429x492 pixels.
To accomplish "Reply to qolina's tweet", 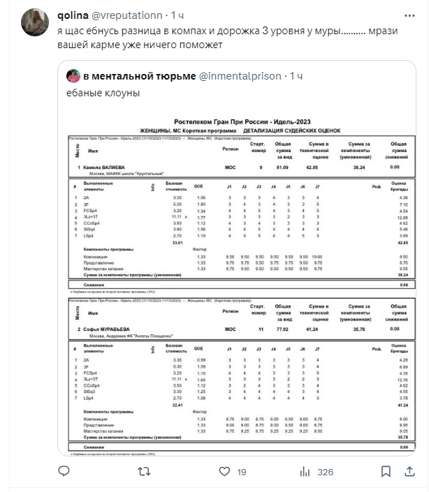I will click(x=64, y=472).
